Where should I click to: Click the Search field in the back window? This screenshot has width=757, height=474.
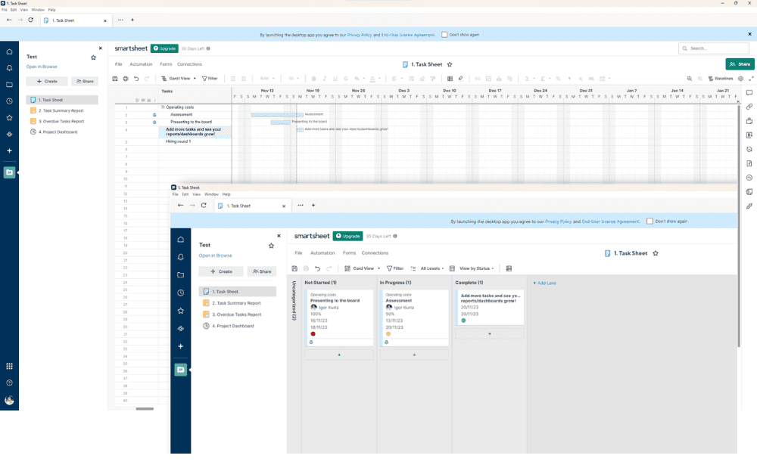(x=714, y=48)
